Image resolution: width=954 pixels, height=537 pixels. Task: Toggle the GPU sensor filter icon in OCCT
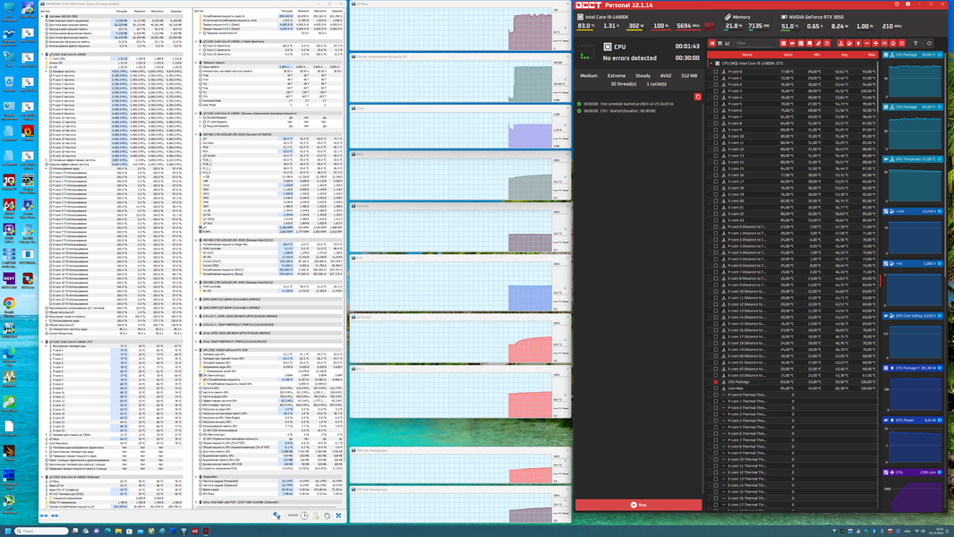[792, 43]
